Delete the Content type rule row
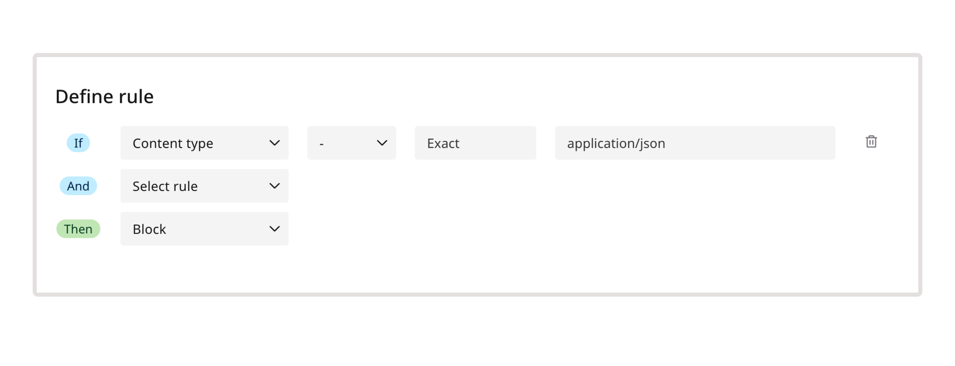The height and width of the screenshot is (366, 955). (x=871, y=142)
